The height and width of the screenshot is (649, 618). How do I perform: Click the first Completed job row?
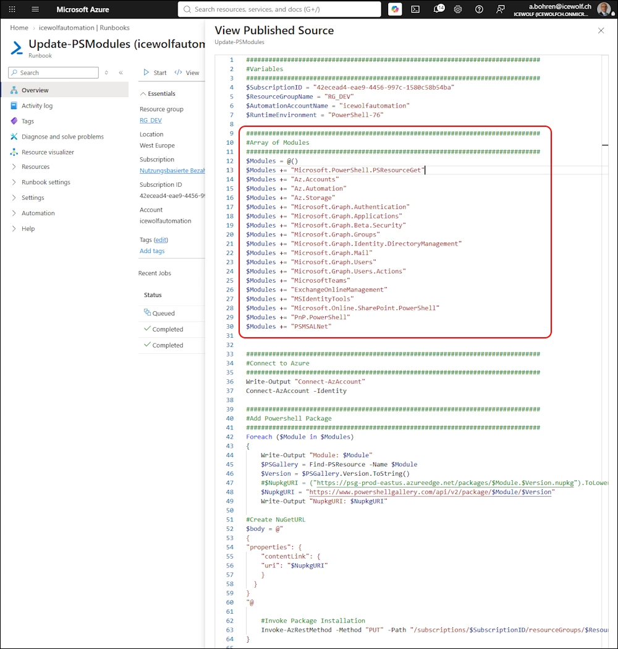click(x=172, y=329)
